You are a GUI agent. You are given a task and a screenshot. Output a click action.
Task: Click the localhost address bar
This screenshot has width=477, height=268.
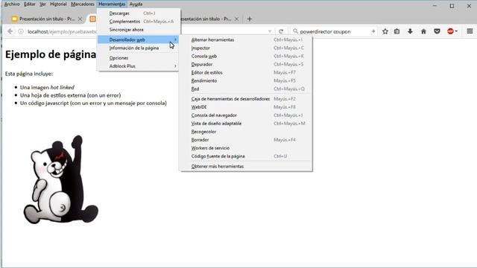click(63, 31)
